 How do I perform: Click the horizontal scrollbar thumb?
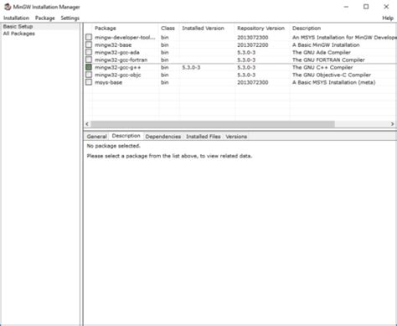coord(213,124)
